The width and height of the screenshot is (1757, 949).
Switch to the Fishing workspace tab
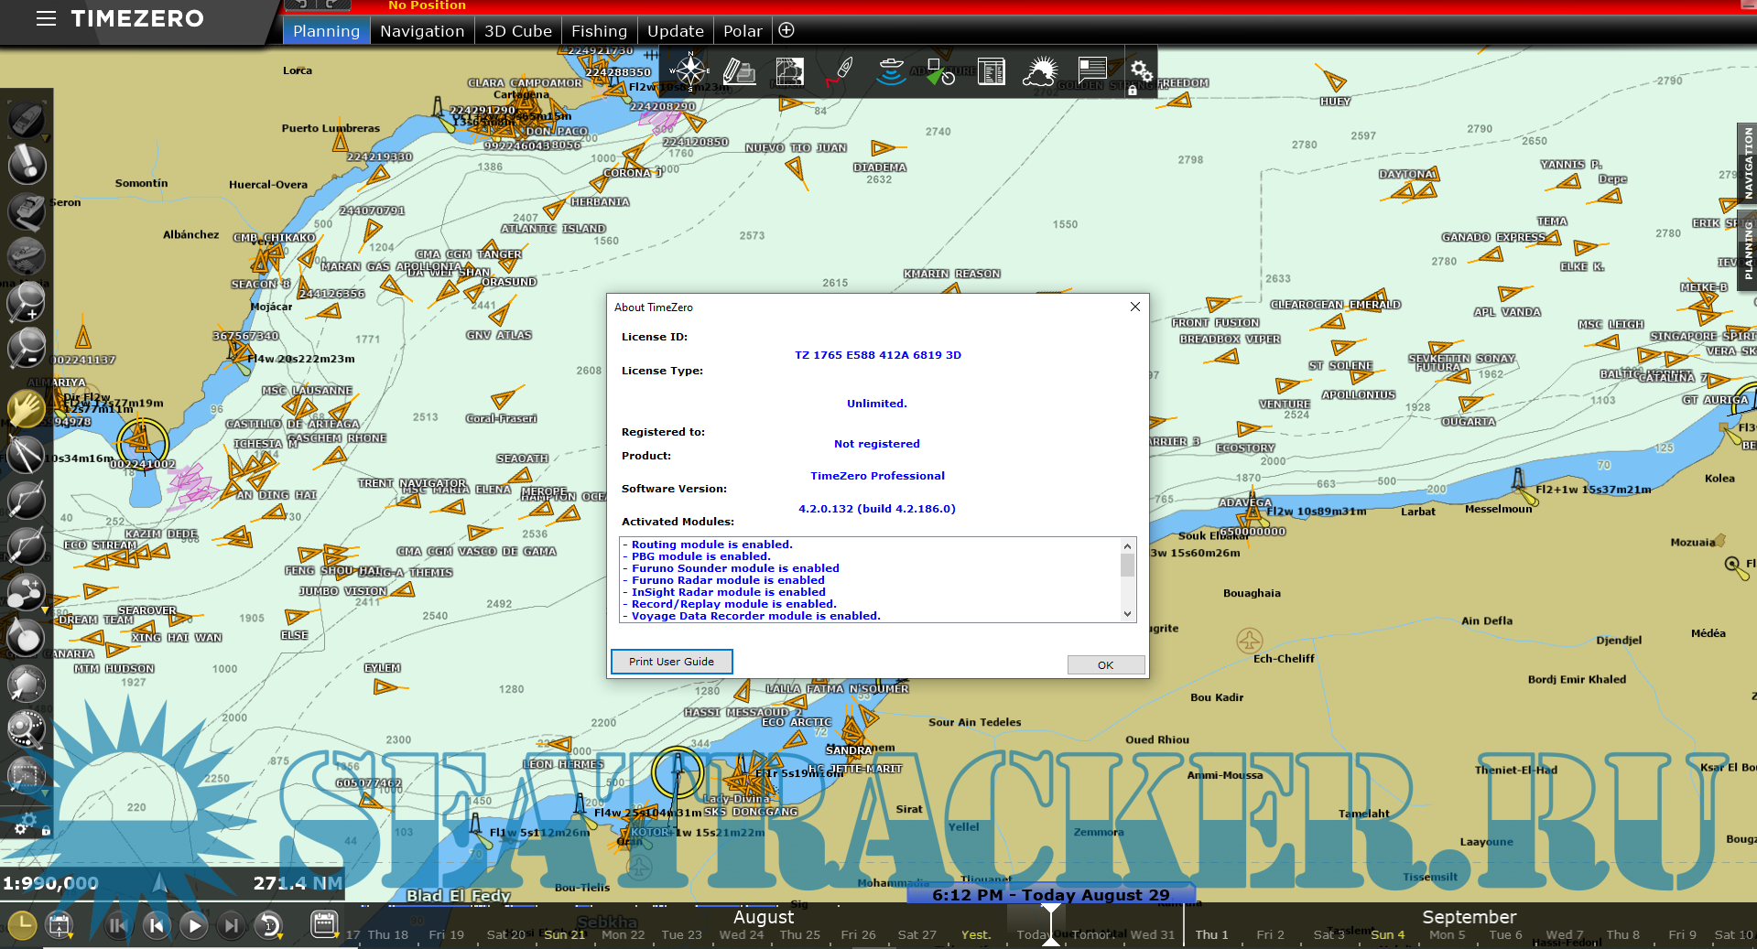(x=599, y=31)
